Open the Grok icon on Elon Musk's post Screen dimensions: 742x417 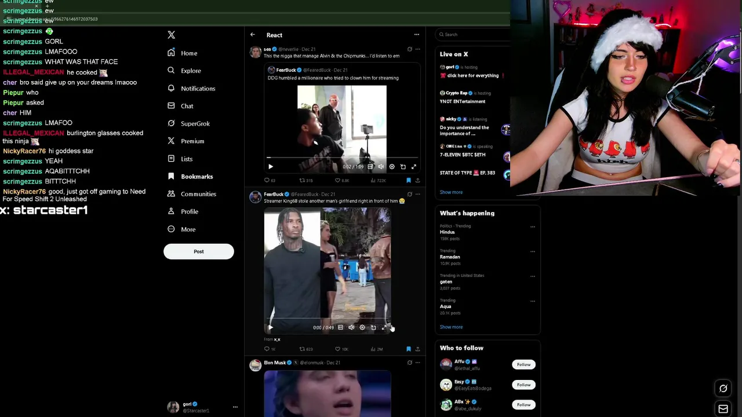pos(409,363)
